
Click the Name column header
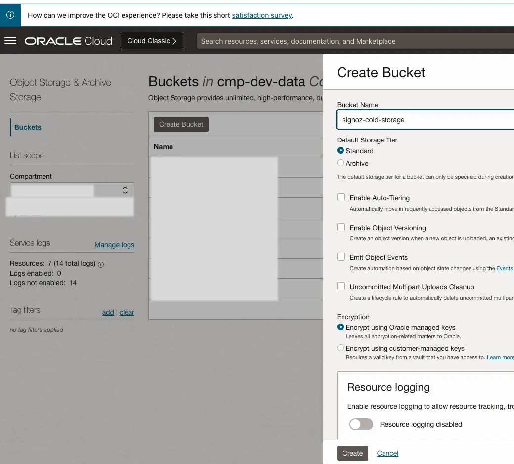163,147
